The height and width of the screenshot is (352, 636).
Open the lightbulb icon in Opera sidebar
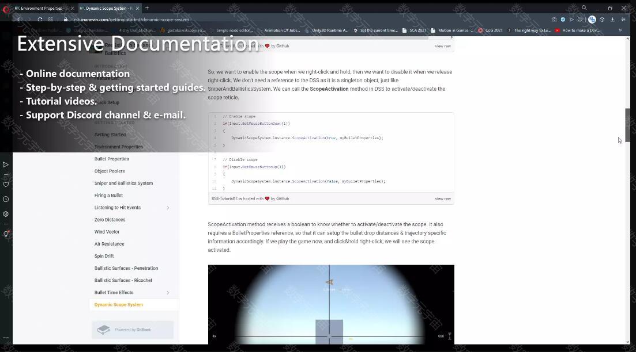[6, 234]
